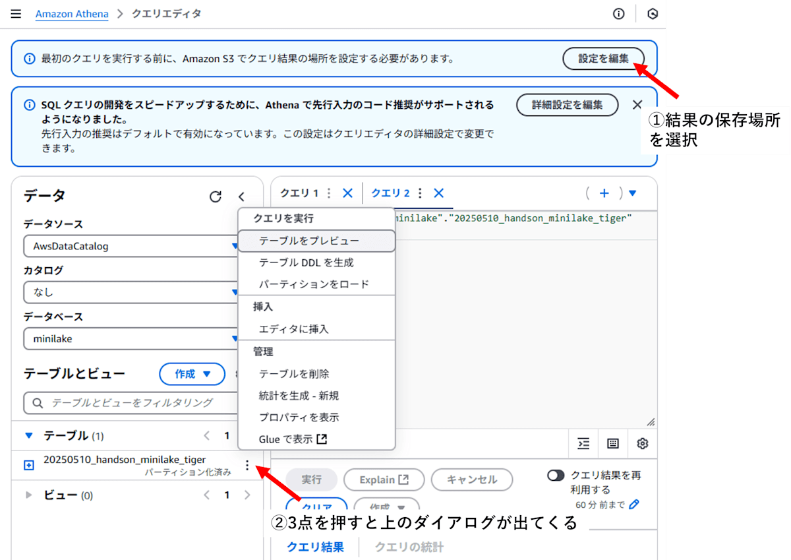Switch to クエリ 1 tab

tap(299, 193)
